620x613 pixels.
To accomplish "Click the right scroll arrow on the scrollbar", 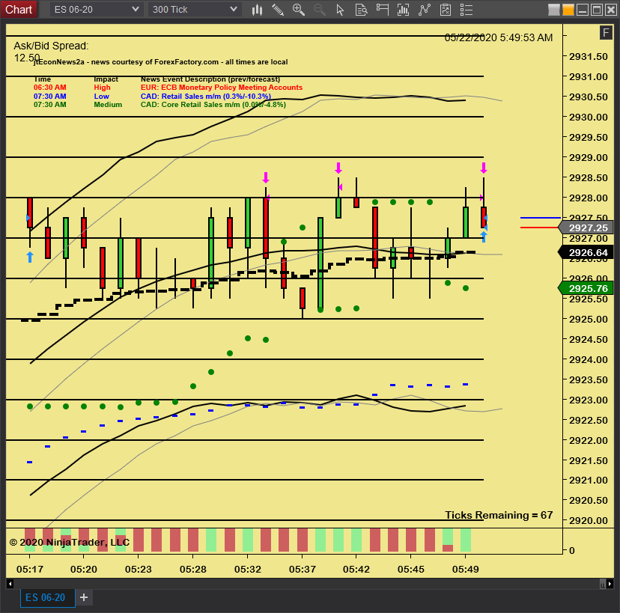I will [610, 583].
